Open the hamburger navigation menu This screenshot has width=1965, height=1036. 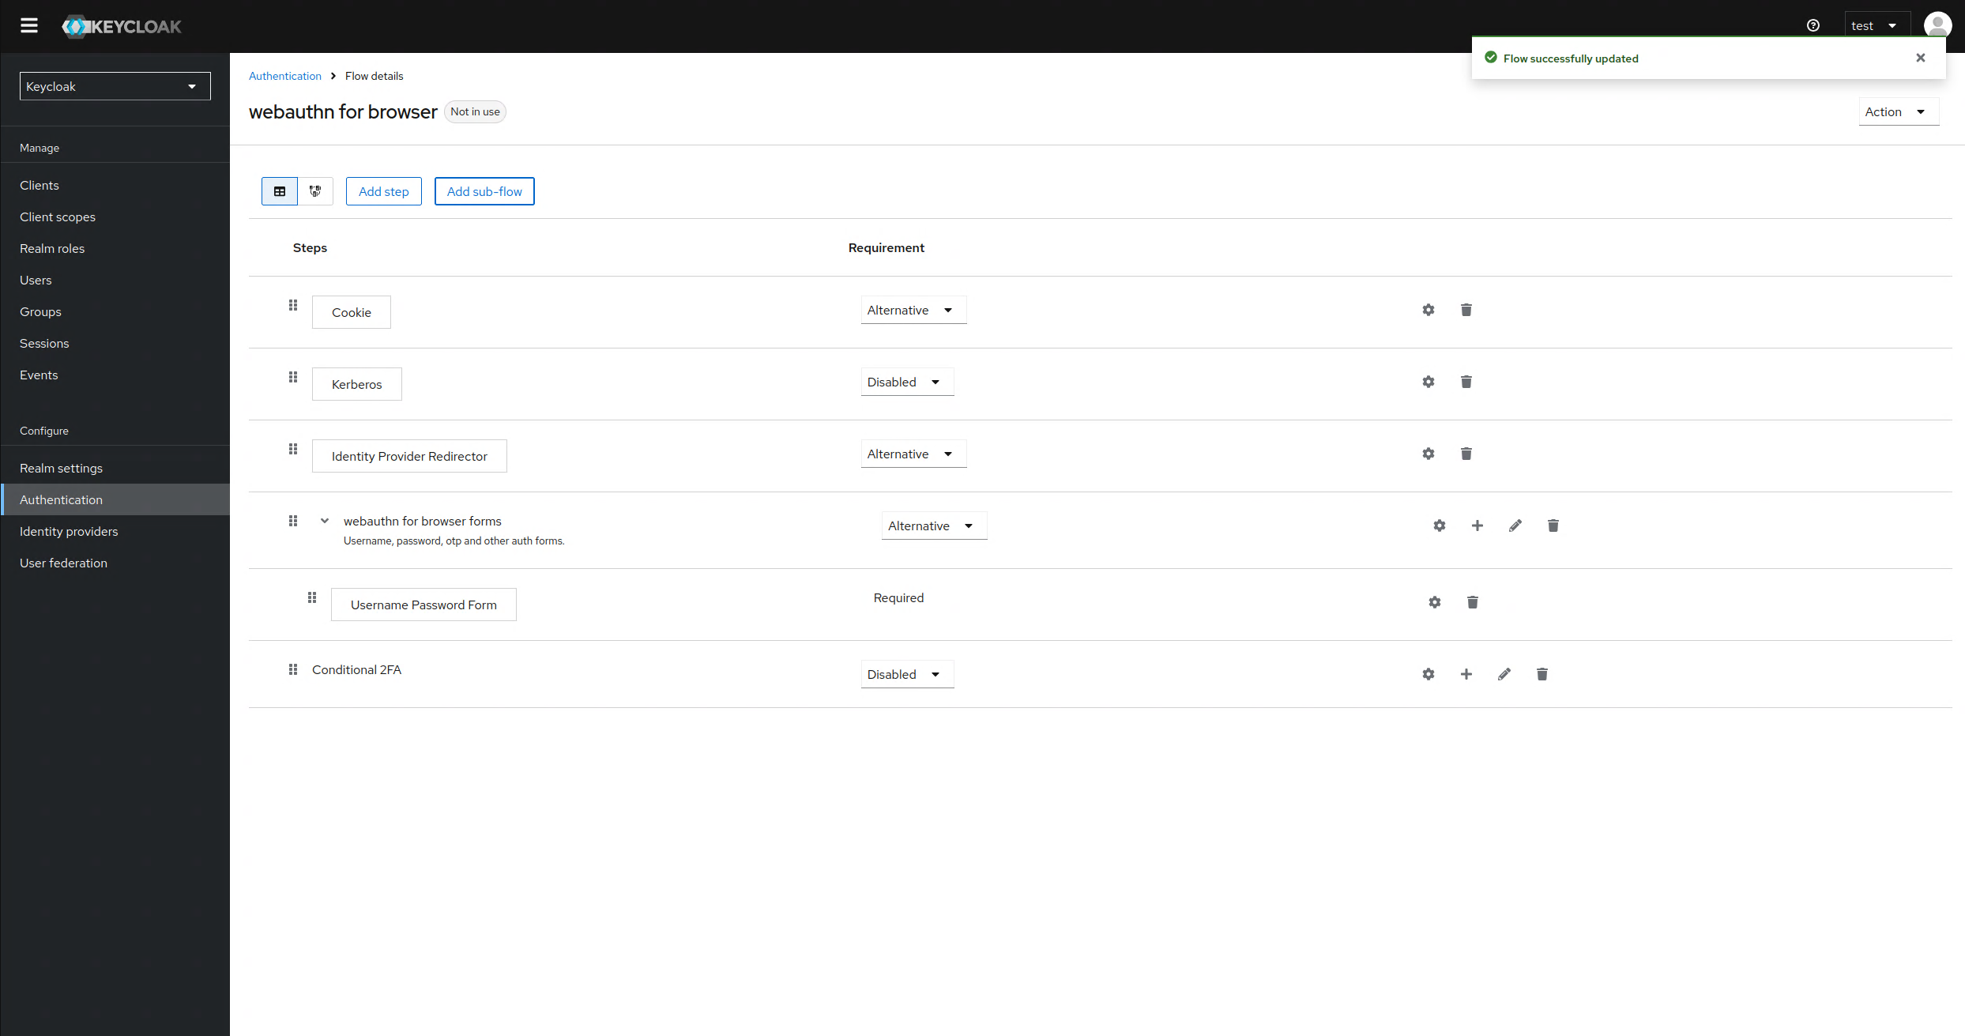[29, 25]
